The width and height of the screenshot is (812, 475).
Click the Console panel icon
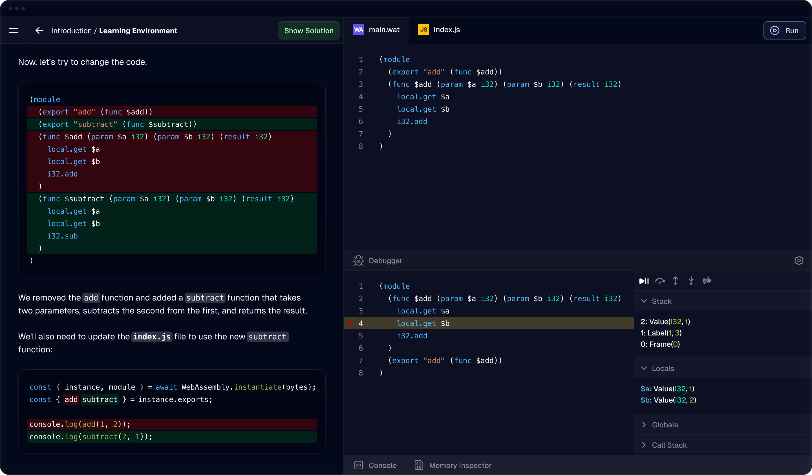(x=359, y=465)
